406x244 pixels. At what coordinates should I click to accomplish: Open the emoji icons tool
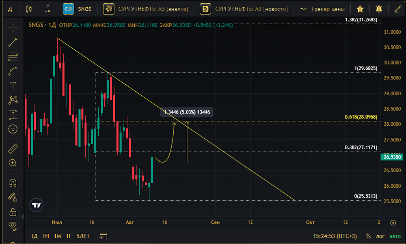pyautogui.click(x=13, y=129)
